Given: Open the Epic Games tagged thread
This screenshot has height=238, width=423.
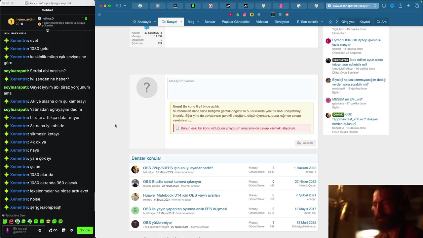Looking at the screenshot, I should point(358,62).
